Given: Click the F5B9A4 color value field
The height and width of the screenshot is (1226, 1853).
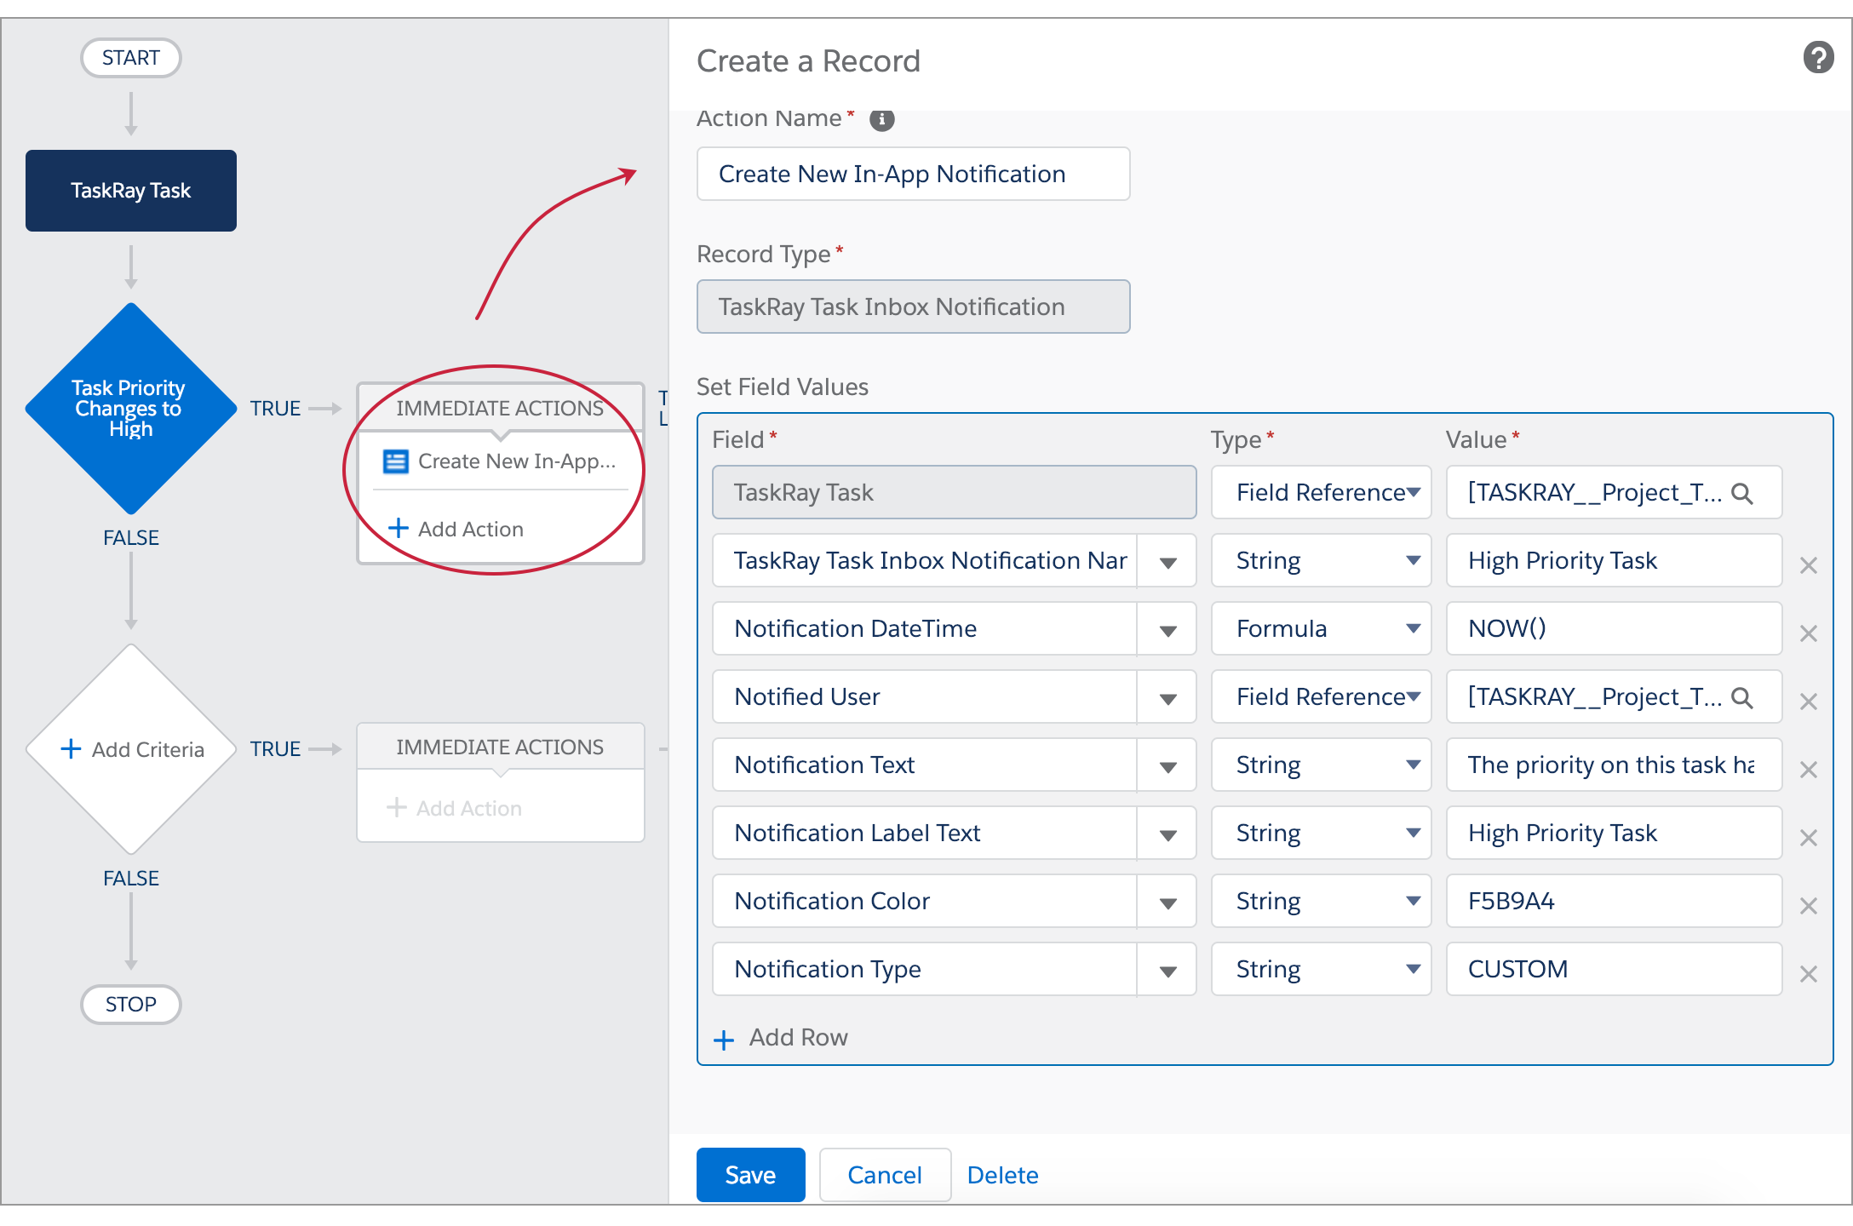Looking at the screenshot, I should coord(1614,901).
